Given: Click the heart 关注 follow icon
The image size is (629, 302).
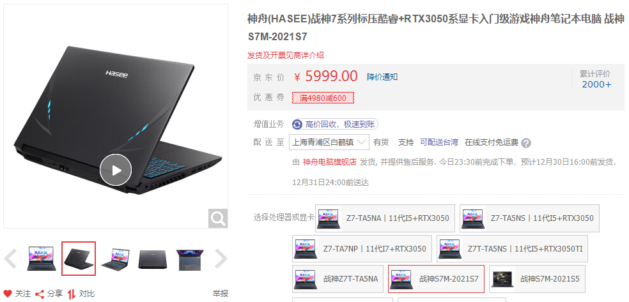Looking at the screenshot, I should tap(8, 294).
